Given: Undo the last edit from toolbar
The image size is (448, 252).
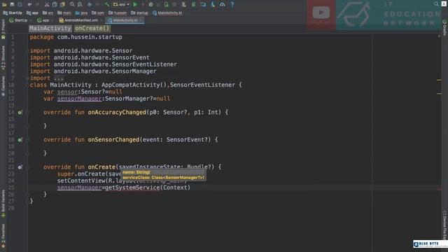Looking at the screenshot, I should (29, 5).
